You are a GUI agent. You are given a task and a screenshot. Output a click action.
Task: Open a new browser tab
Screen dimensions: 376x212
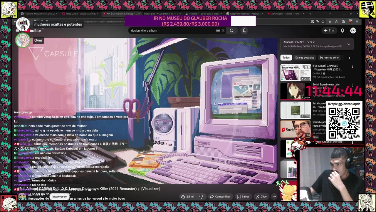click(310, 14)
